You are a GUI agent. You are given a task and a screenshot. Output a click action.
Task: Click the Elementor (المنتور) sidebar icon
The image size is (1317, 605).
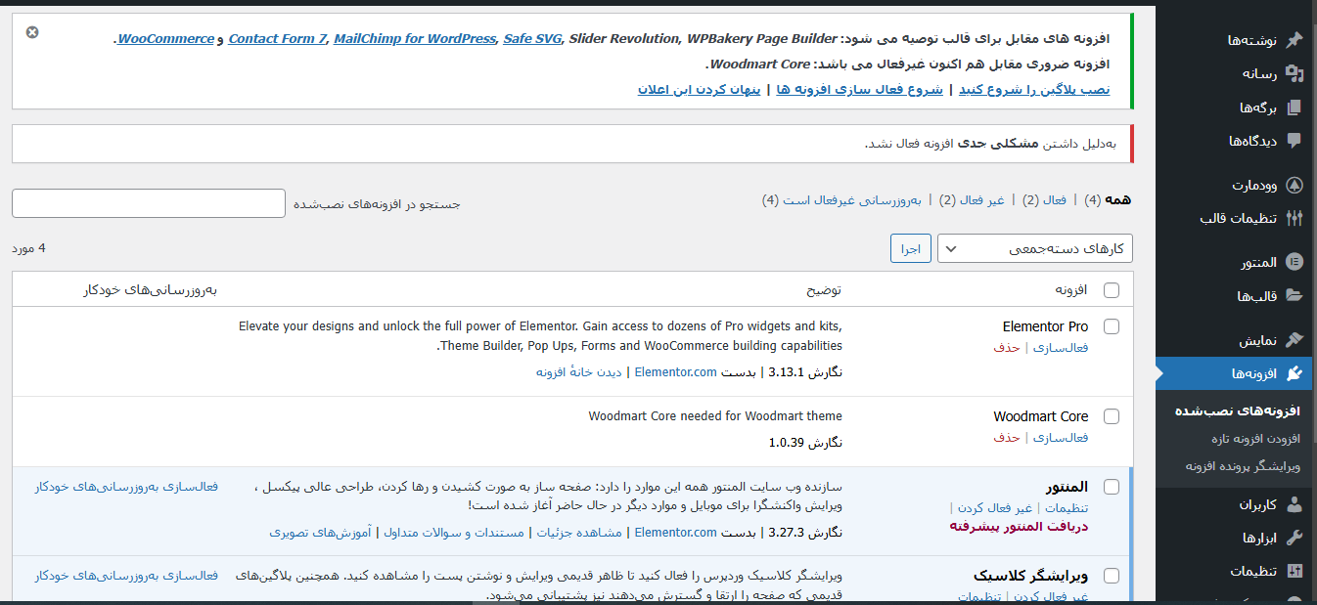pos(1294,262)
